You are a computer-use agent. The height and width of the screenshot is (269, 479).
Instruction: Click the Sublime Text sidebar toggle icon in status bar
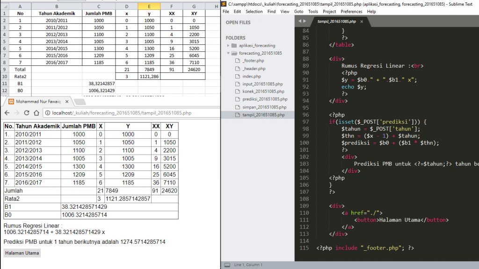pyautogui.click(x=227, y=265)
